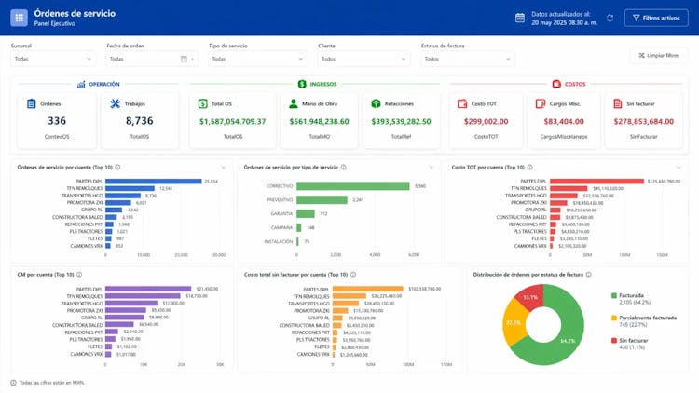Click the Operación section chart icon

coord(81,84)
